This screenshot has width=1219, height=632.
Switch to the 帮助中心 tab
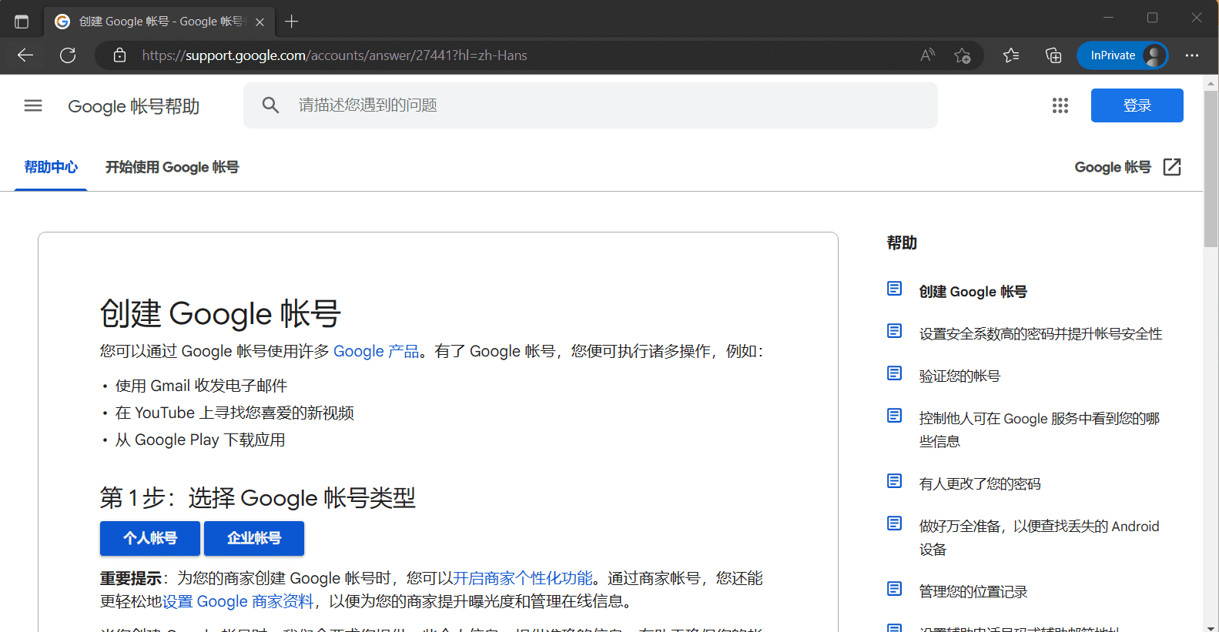tap(51, 167)
